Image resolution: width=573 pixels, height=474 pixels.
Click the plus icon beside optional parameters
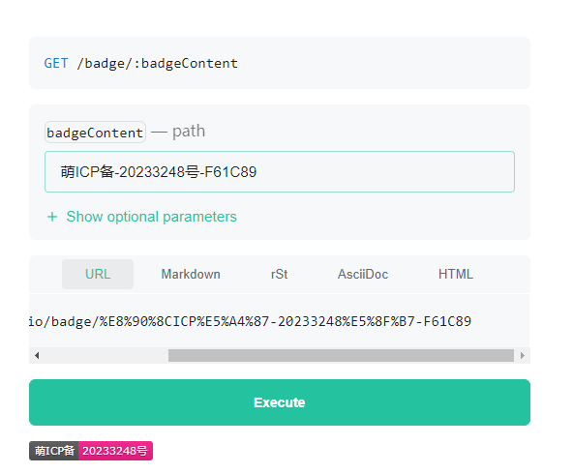point(52,217)
